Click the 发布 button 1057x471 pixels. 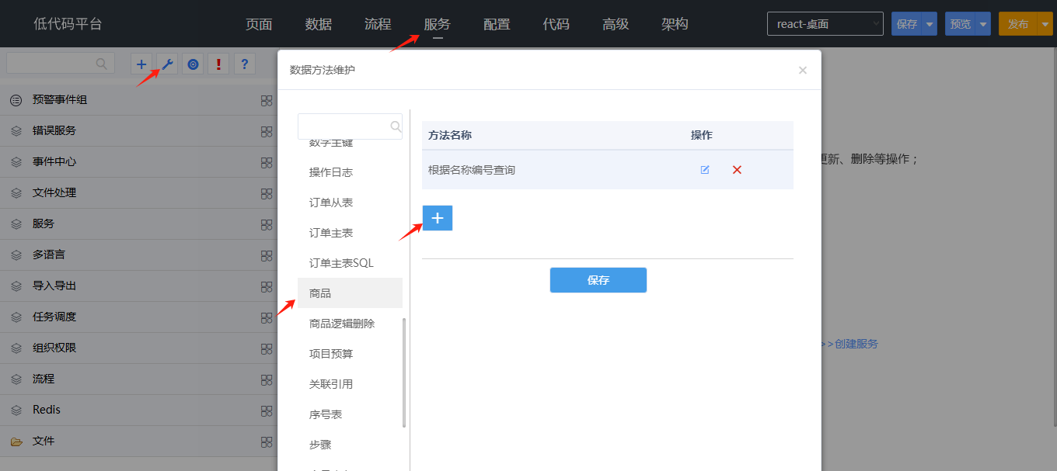(x=1018, y=24)
